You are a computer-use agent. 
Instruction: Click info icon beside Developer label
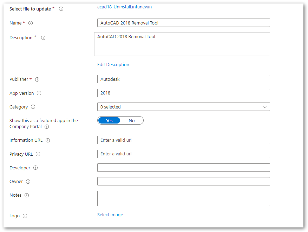35,168
